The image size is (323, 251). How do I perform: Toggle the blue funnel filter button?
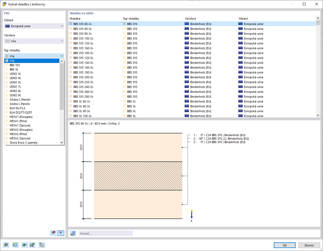point(61,233)
